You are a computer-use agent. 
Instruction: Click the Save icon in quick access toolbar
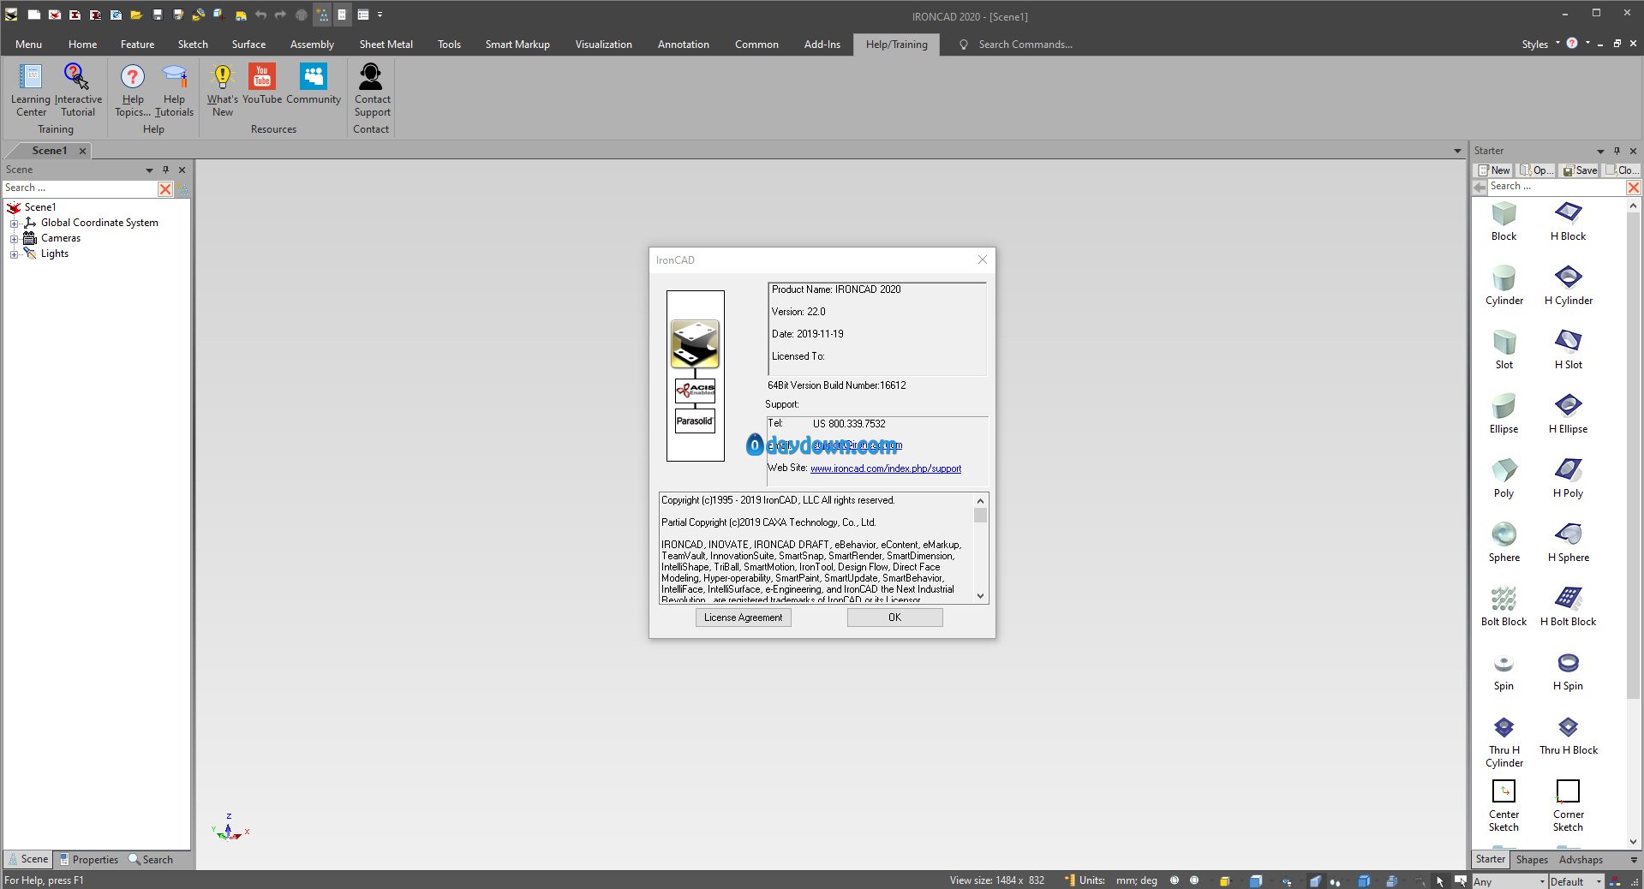[x=157, y=15]
